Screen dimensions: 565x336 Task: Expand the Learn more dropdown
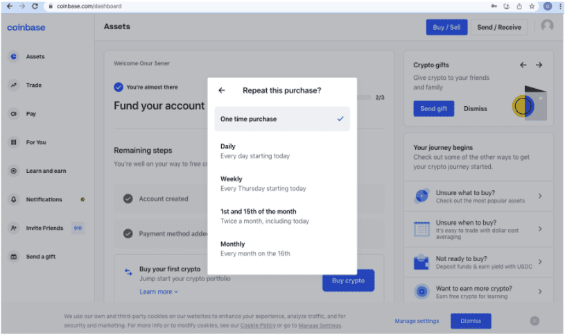click(x=159, y=292)
